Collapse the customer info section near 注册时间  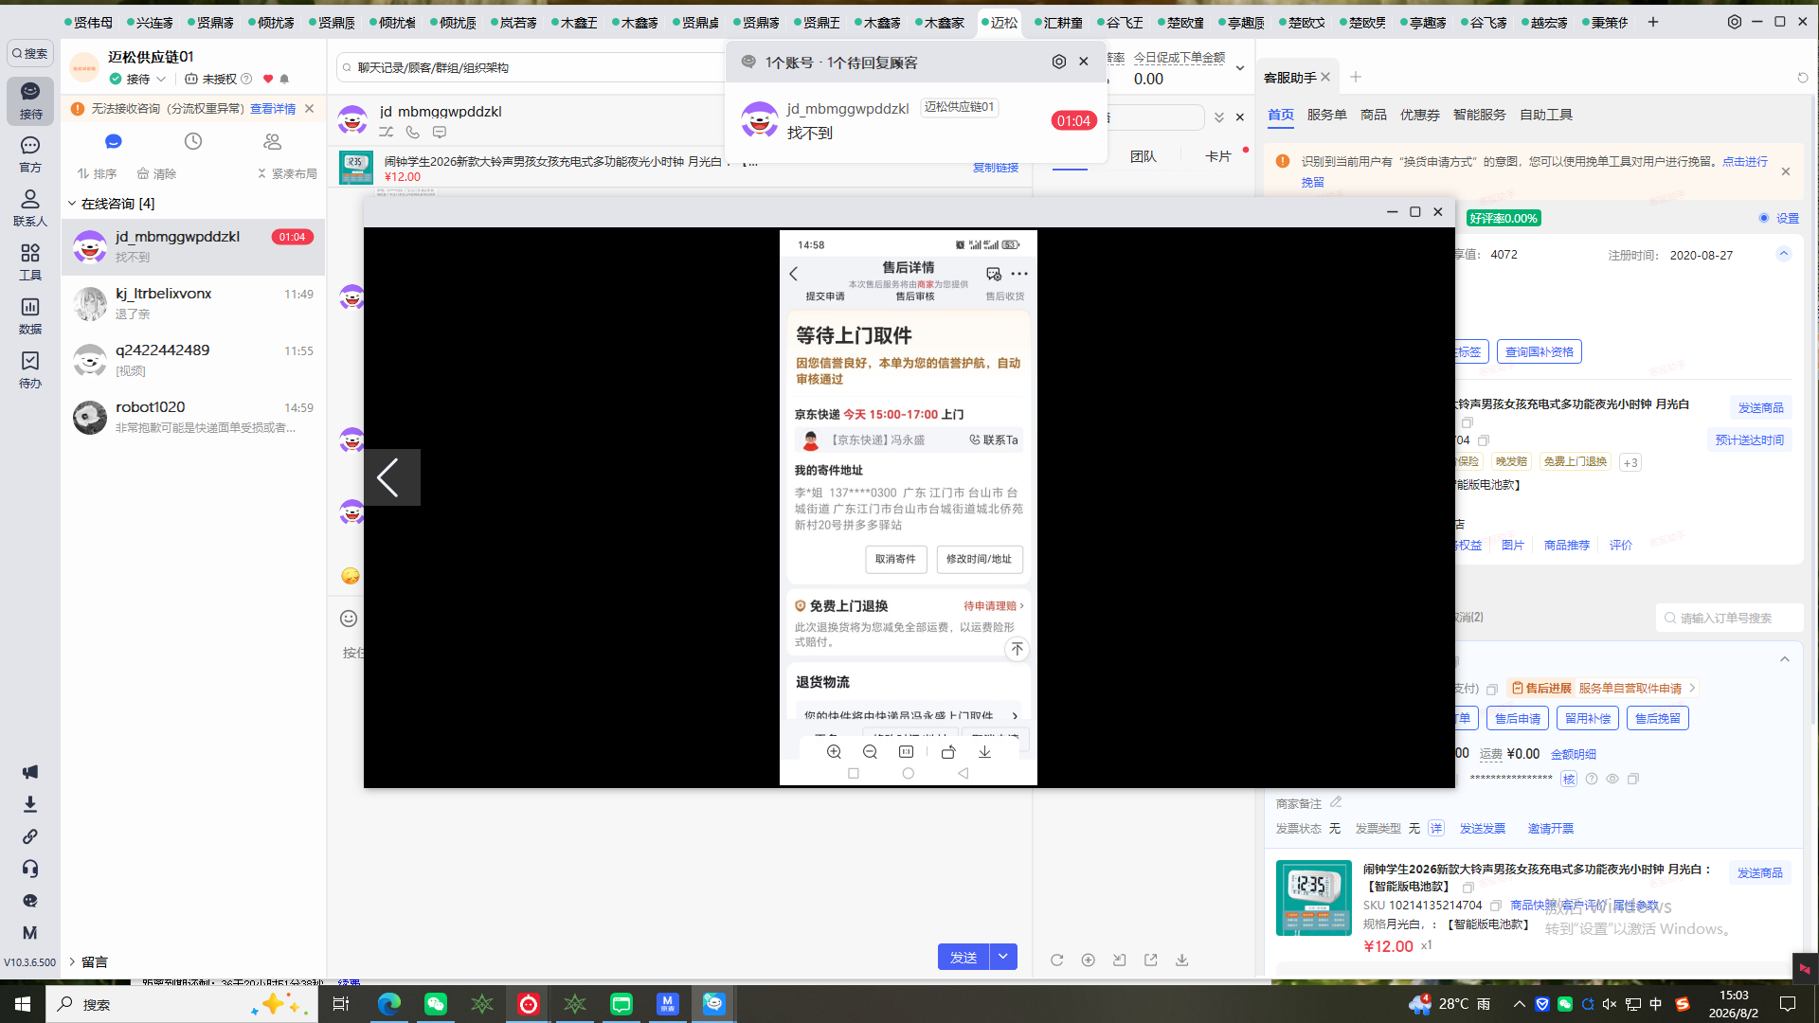(x=1784, y=254)
